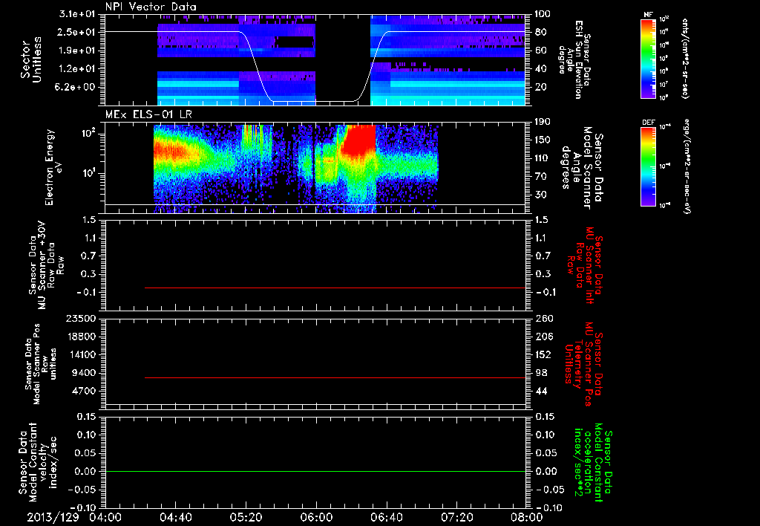Select the red "MU Scanner Init Raw Data" title

[x=586, y=265]
